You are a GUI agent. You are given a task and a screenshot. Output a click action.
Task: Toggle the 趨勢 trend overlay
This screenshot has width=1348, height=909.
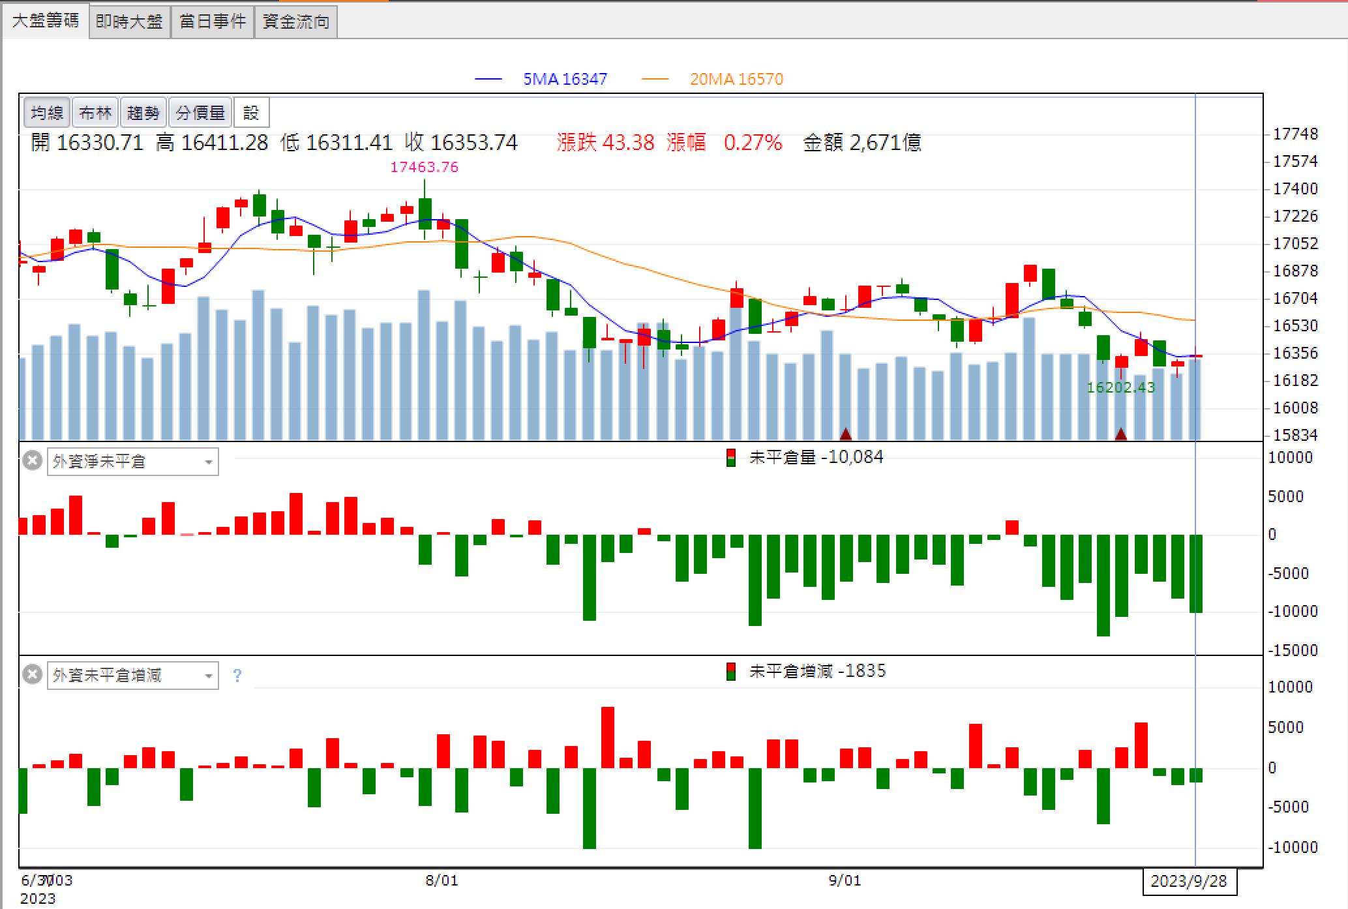coord(143,113)
